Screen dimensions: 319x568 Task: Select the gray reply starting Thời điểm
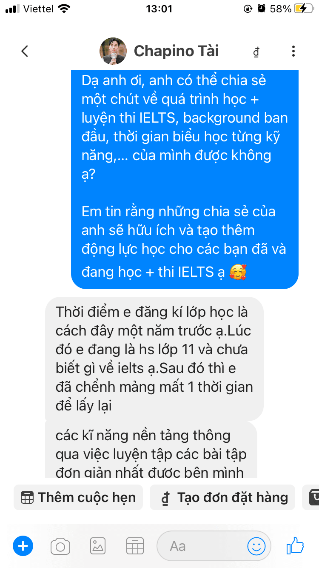point(154,359)
